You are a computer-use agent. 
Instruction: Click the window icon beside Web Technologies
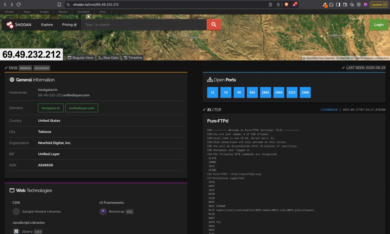tap(12, 191)
